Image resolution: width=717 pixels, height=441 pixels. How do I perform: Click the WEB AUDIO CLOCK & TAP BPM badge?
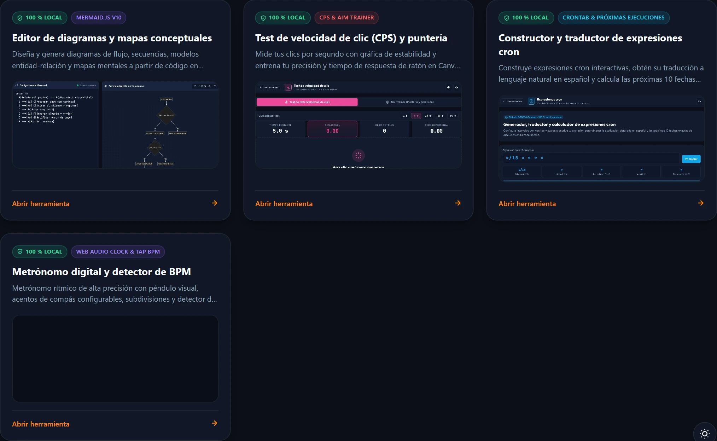coord(118,251)
